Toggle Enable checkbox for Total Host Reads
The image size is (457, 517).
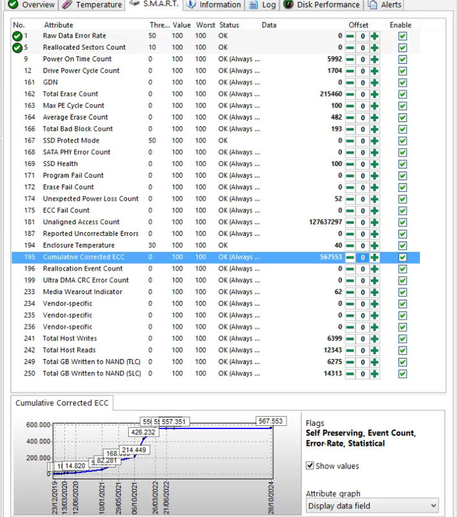tap(402, 350)
